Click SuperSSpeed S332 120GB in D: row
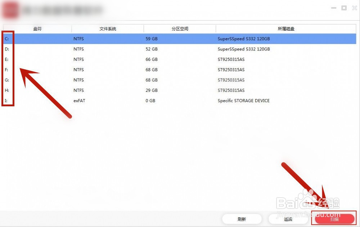This screenshot has width=360, height=227. click(244, 49)
